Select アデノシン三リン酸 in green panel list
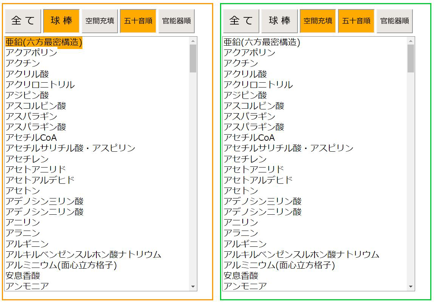Screen dimensions: 434x303 [262, 201]
